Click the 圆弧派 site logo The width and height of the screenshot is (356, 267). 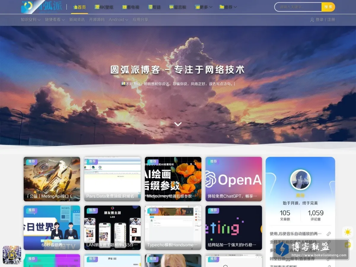42,7
